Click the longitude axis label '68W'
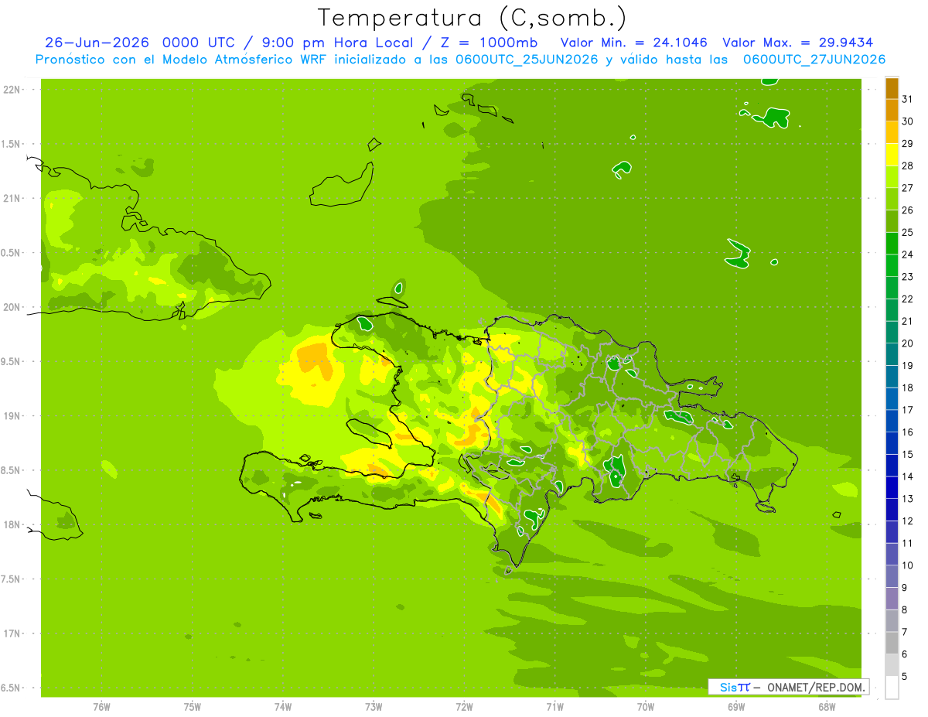This screenshot has height=717, width=928. coord(827,707)
